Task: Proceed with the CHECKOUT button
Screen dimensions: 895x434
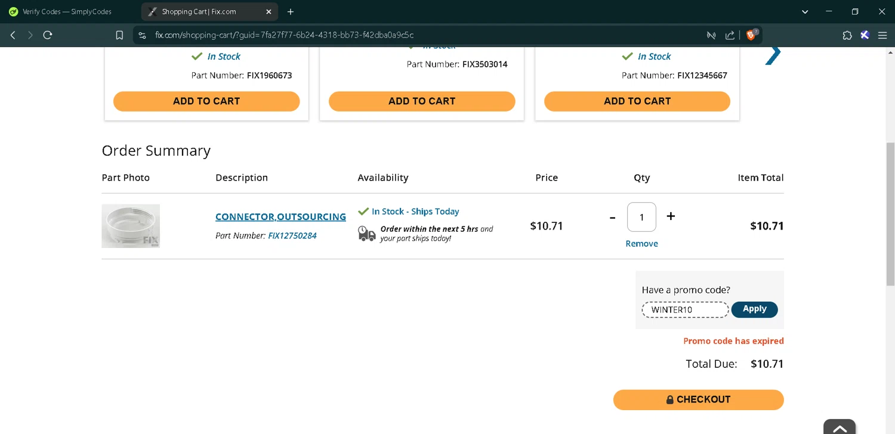Action: tap(698, 399)
